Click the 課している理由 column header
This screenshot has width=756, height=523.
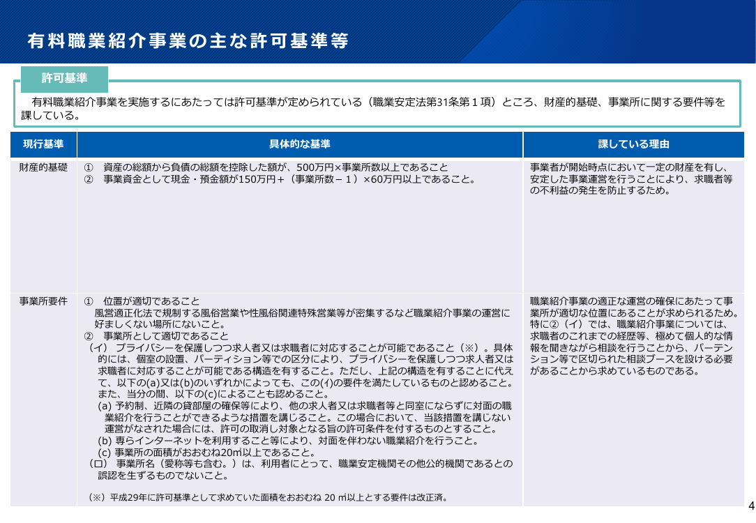click(633, 144)
